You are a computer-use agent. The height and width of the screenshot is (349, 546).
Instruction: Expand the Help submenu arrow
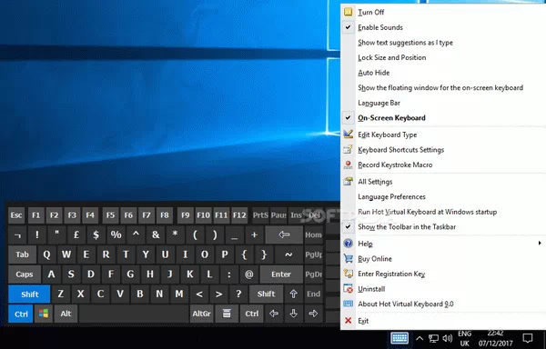[x=540, y=243]
